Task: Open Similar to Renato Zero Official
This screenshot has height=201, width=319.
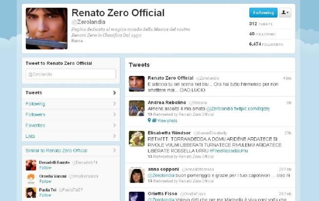Action: [x=57, y=150]
